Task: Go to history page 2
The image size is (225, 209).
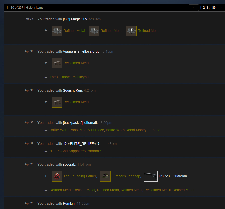Action: (x=204, y=8)
